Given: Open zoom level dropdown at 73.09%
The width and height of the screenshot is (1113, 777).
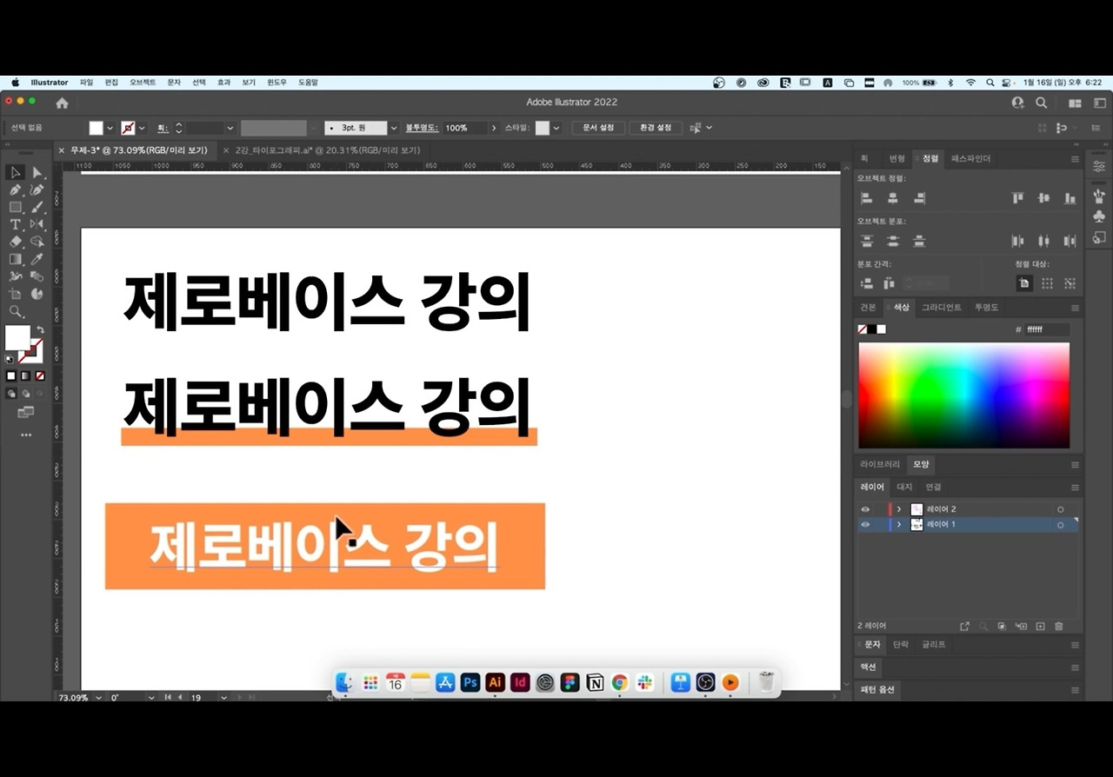Looking at the screenshot, I should [97, 698].
